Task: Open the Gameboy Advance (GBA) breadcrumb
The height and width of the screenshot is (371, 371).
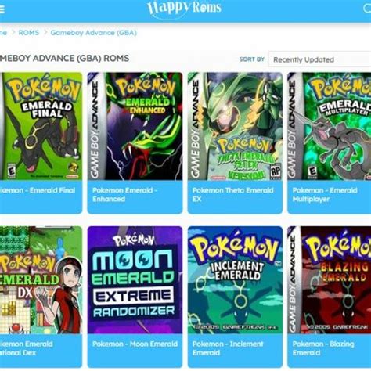Action: (94, 33)
